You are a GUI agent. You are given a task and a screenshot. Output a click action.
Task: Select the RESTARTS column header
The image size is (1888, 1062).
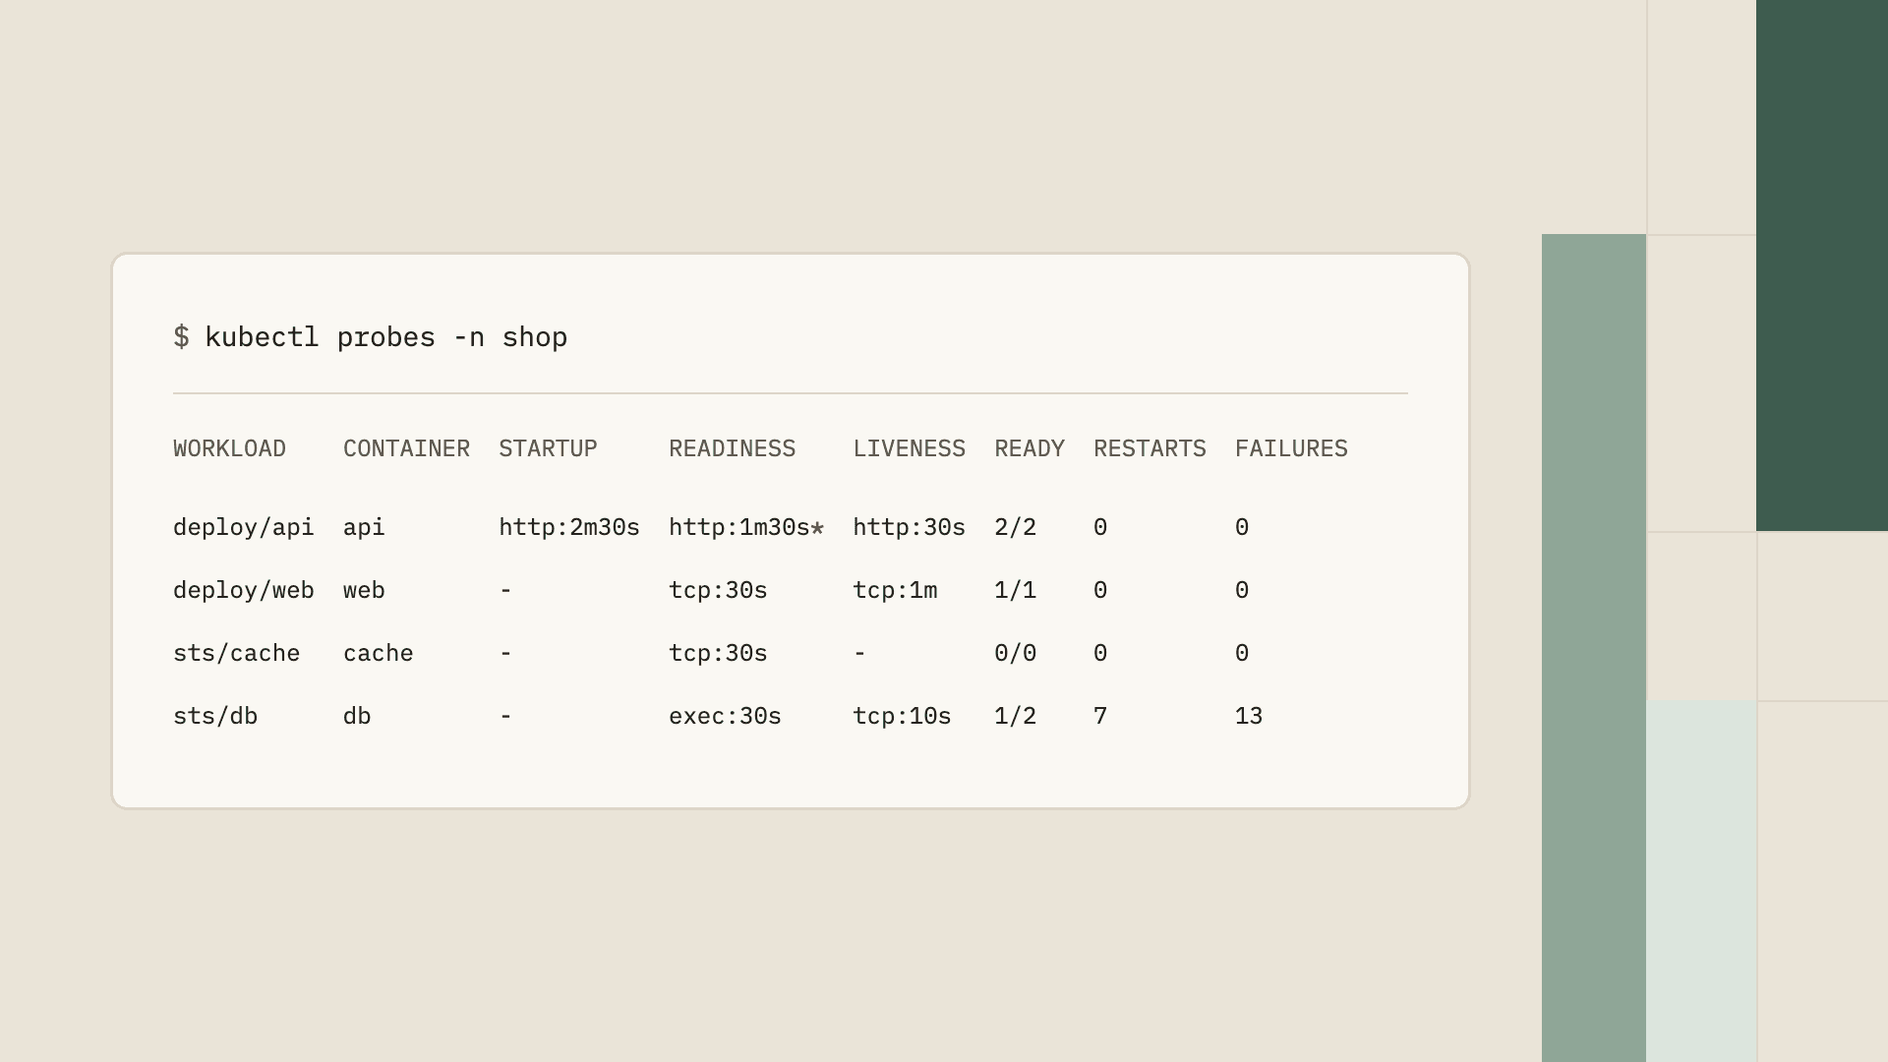pos(1150,449)
